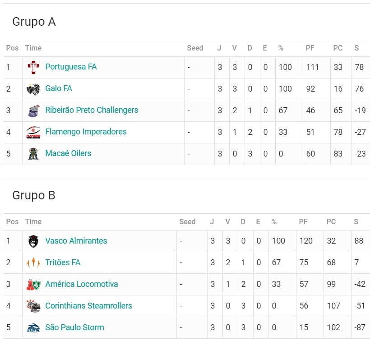Screen dimensions: 370x341
Task: Click the Galo FA team logo
Action: pos(33,89)
